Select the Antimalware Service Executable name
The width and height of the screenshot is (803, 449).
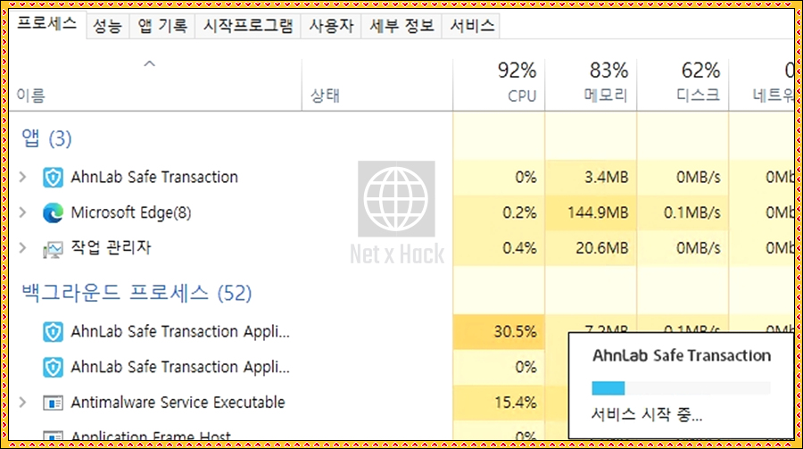178,403
